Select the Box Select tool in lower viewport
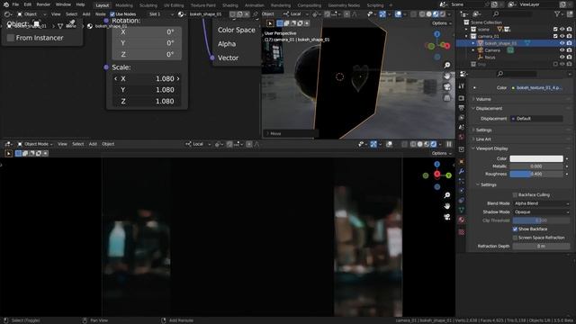Image resolution: width=576 pixels, height=324 pixels. (18, 154)
